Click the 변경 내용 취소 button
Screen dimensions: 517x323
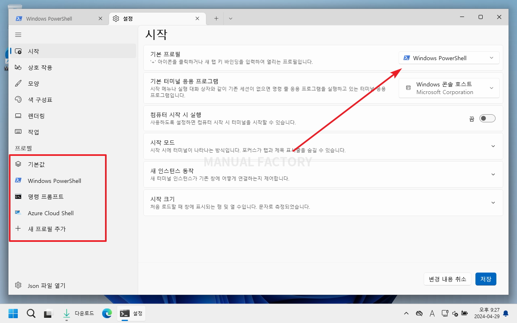448,279
